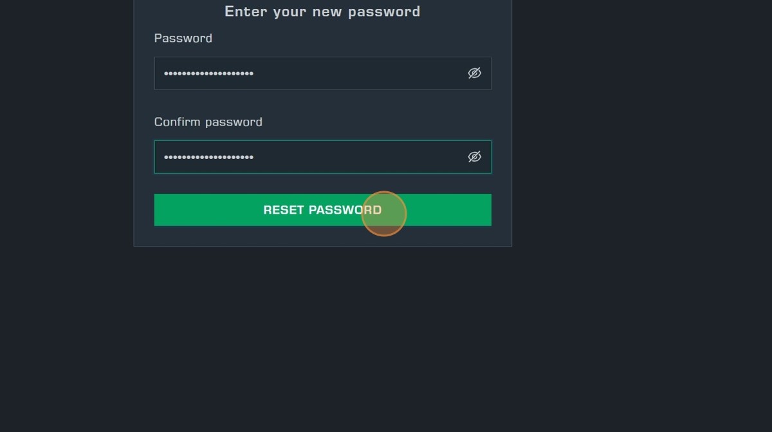Image resolution: width=772 pixels, height=432 pixels.
Task: Click the dark background below the form card
Action: 322,335
